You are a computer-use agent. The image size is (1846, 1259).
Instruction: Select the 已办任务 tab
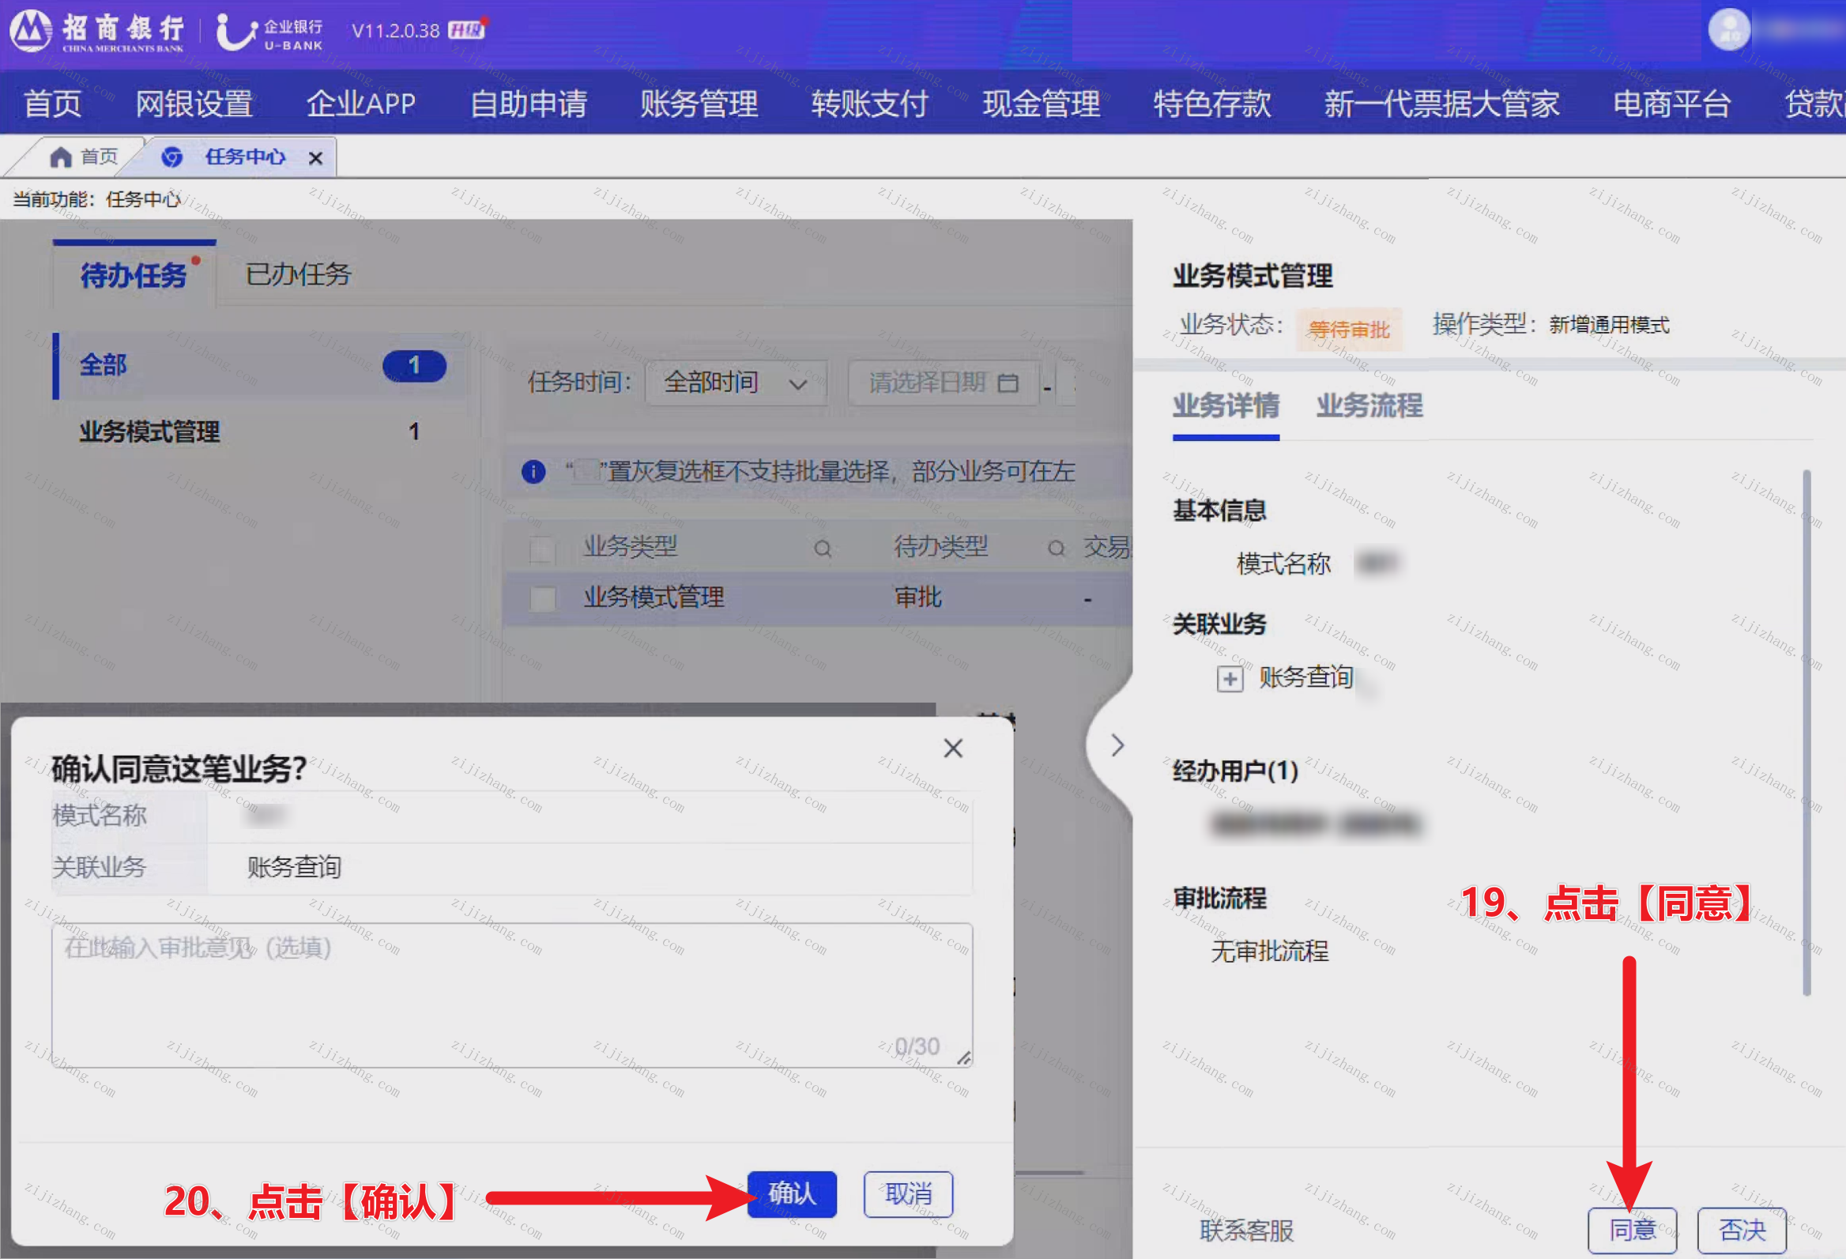click(298, 275)
